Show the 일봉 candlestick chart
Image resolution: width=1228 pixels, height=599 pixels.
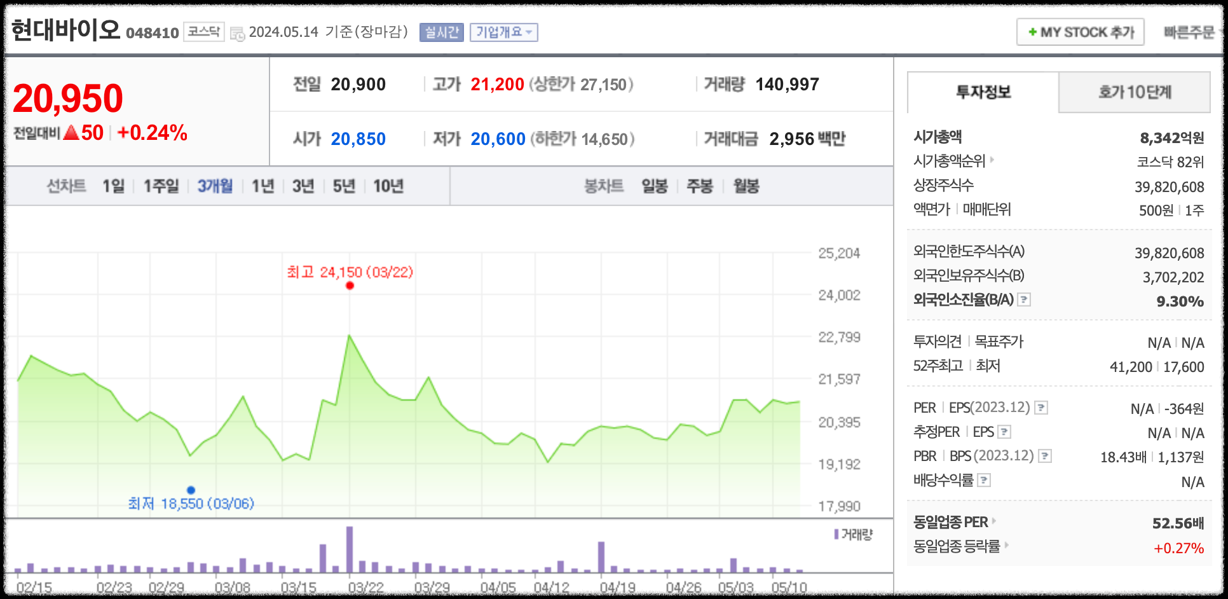click(654, 186)
